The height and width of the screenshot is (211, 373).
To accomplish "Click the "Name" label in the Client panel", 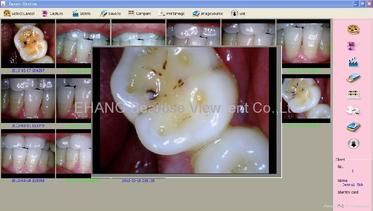I will click(342, 180).
